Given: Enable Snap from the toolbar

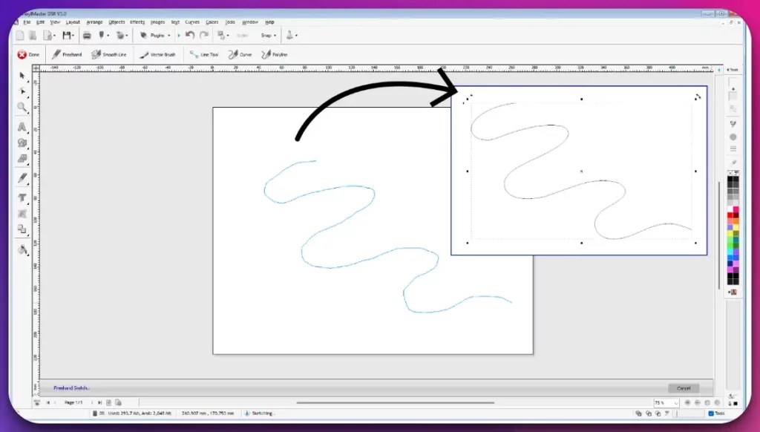Looking at the screenshot, I should (x=266, y=35).
